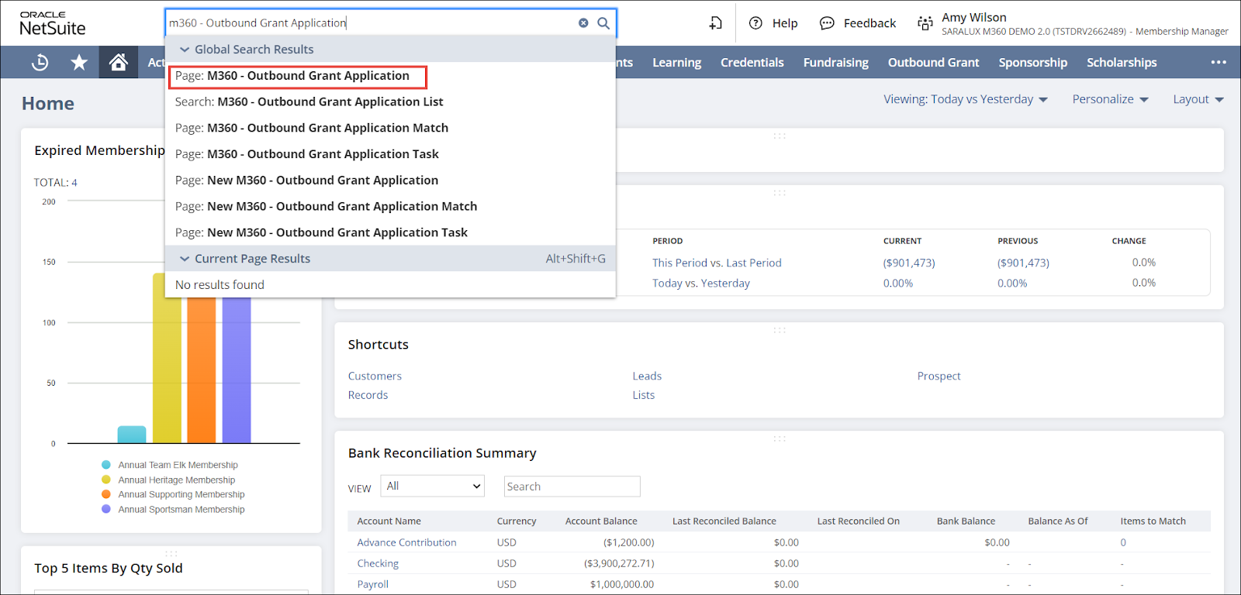Open the Outbound Grant menu

click(933, 63)
